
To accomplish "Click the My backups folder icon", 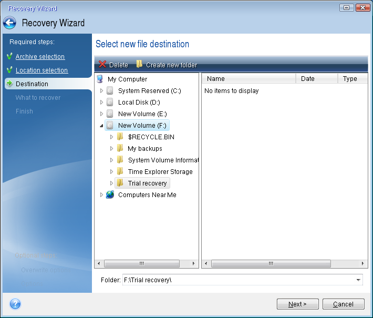I will [120, 148].
